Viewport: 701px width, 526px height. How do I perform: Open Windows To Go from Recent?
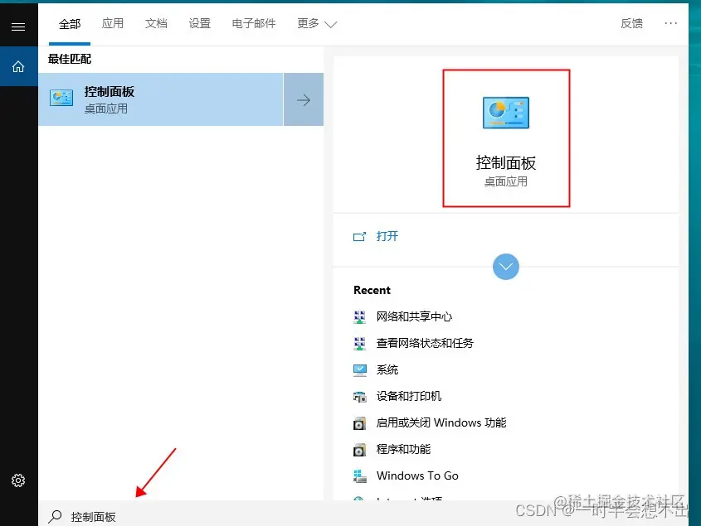pos(417,475)
